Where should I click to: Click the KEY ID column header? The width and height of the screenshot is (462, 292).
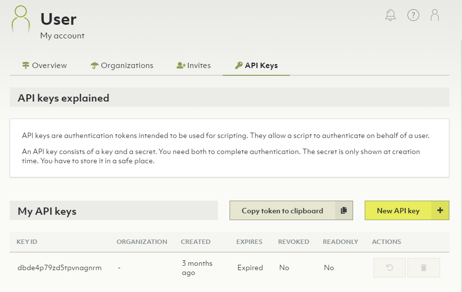point(27,241)
